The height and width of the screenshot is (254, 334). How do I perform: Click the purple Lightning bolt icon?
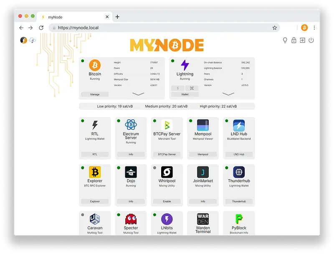pos(184,65)
